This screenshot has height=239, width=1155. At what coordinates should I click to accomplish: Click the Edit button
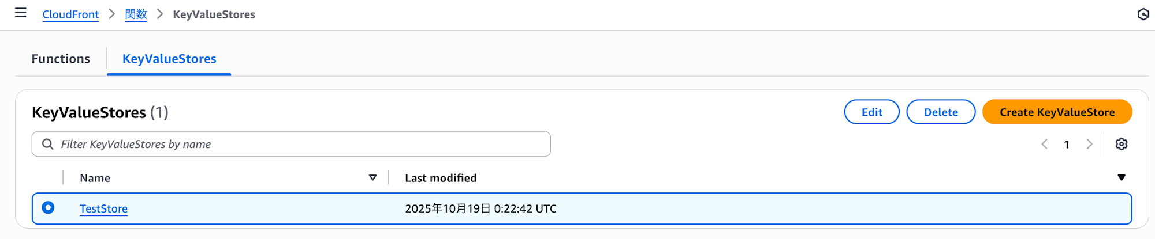tap(871, 112)
